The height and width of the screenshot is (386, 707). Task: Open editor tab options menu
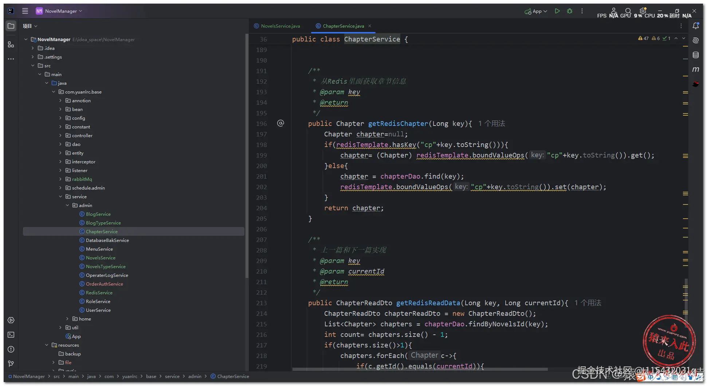681,26
